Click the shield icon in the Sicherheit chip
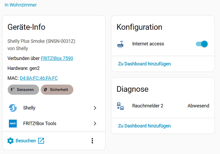220x154 pixels. pos(45,90)
